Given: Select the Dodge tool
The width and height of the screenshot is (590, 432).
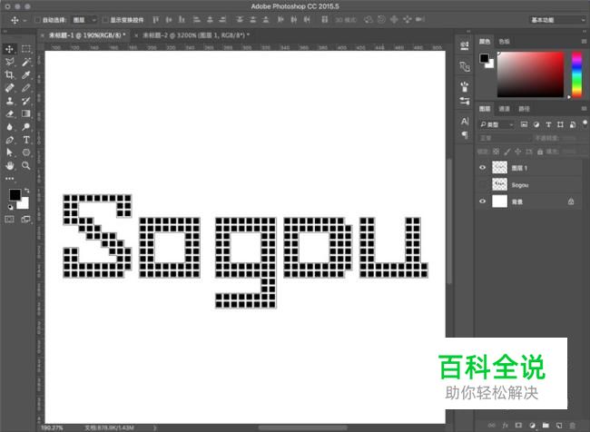Looking at the screenshot, I should click(26, 127).
